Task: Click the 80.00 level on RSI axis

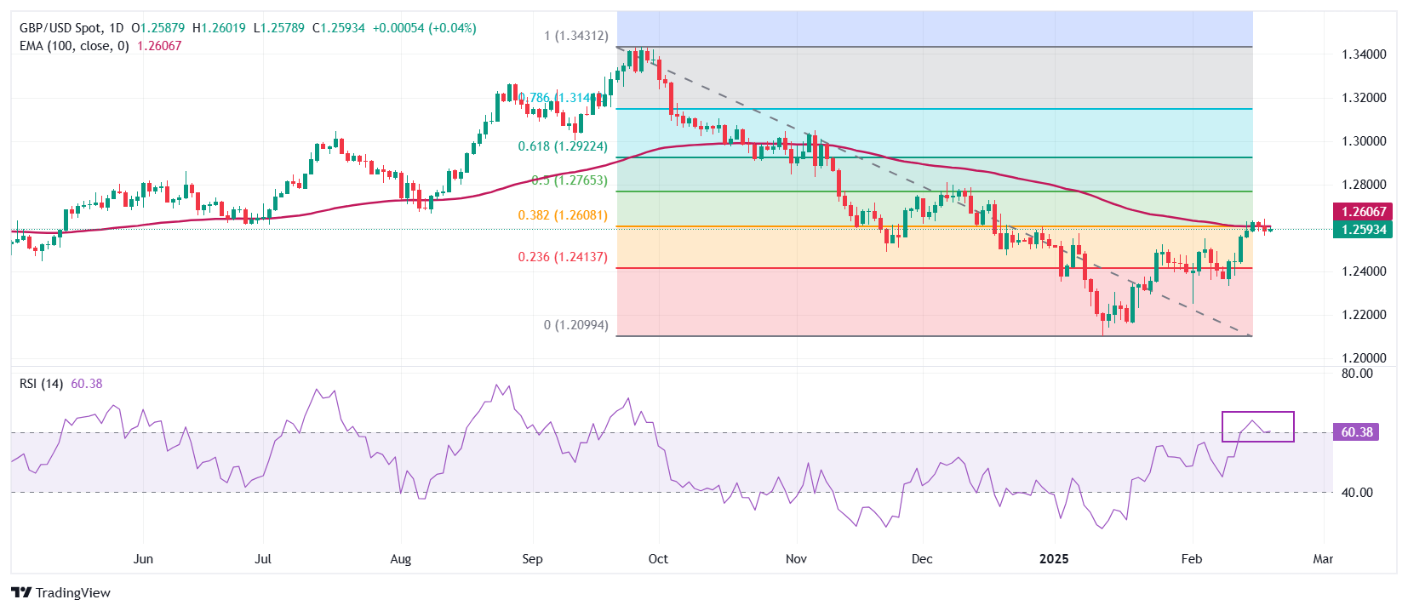Action: 1357,374
